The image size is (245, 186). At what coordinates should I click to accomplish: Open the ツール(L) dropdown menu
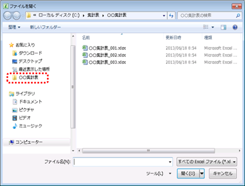point(159,173)
